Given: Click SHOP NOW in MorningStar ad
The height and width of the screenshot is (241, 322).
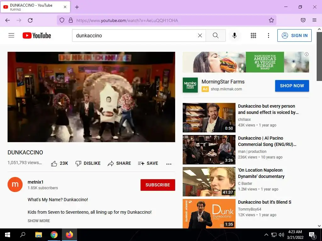Looking at the screenshot, I should pyautogui.click(x=292, y=86).
